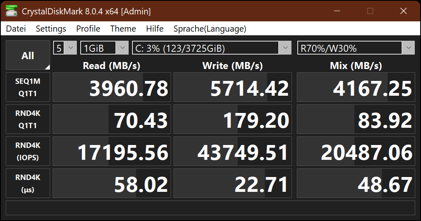Minimize the CrystalDiskMark window
Image resolution: width=421 pixels, height=221 pixels.
click(337, 11)
